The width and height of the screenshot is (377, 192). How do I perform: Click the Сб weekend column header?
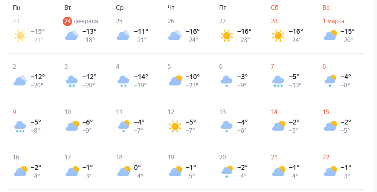coord(275,8)
